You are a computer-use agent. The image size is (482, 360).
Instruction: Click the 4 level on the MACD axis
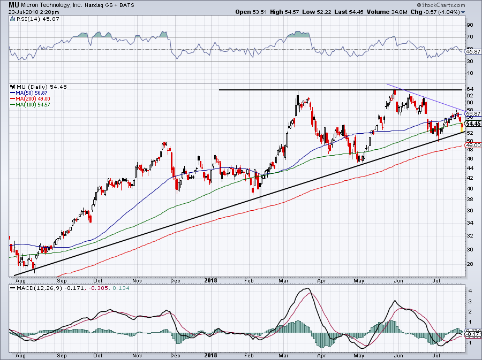[470, 290]
